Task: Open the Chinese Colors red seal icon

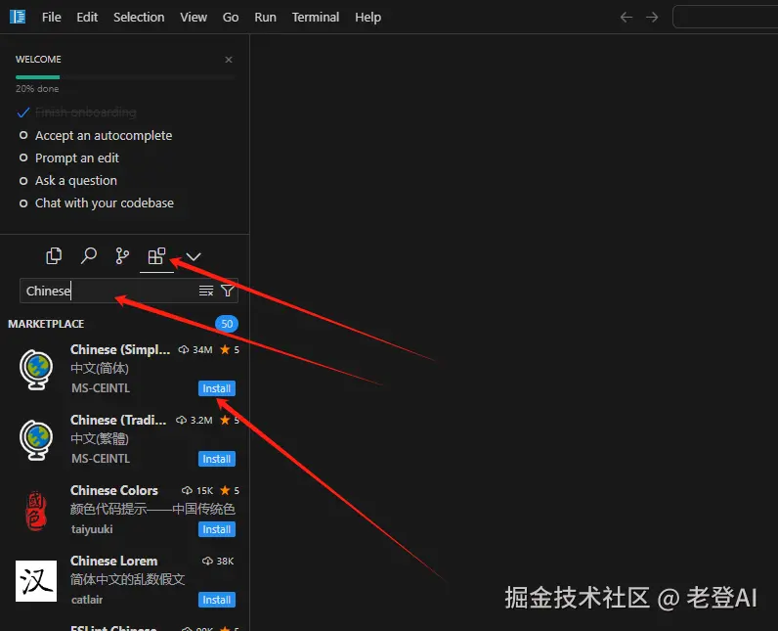Action: (x=36, y=511)
